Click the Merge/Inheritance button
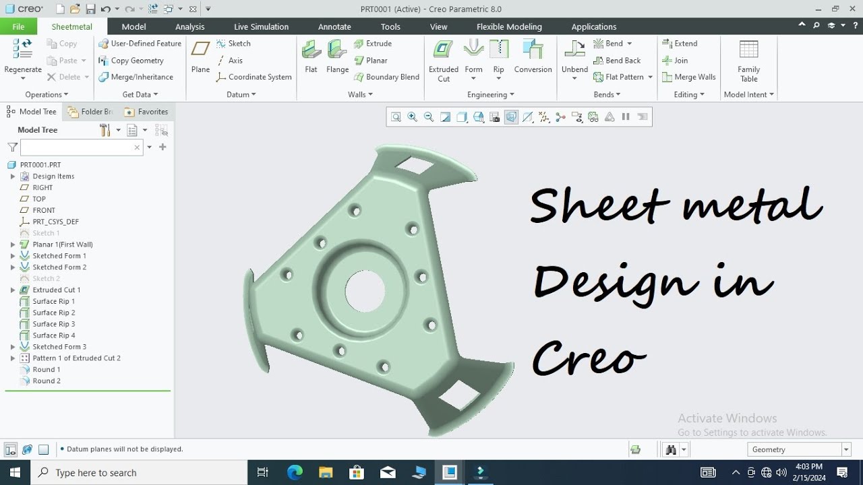This screenshot has width=863, height=485. [x=136, y=77]
